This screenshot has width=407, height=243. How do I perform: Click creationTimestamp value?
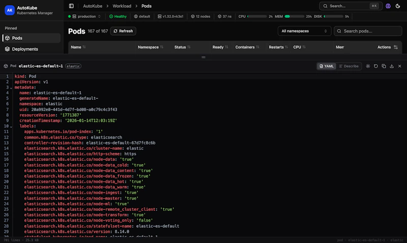(x=91, y=120)
